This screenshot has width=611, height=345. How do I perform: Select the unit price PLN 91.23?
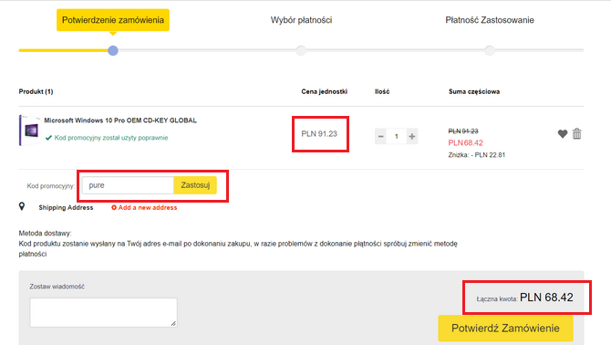tap(319, 134)
